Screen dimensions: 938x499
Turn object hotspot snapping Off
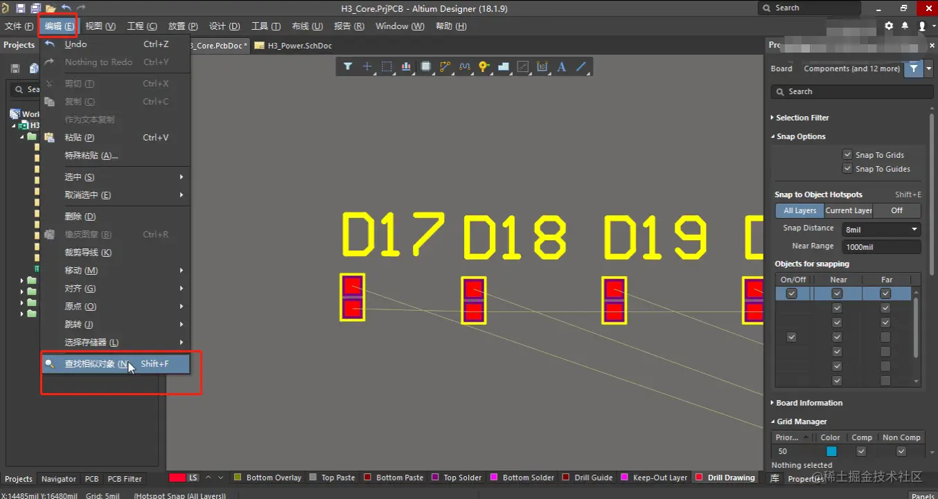897,210
